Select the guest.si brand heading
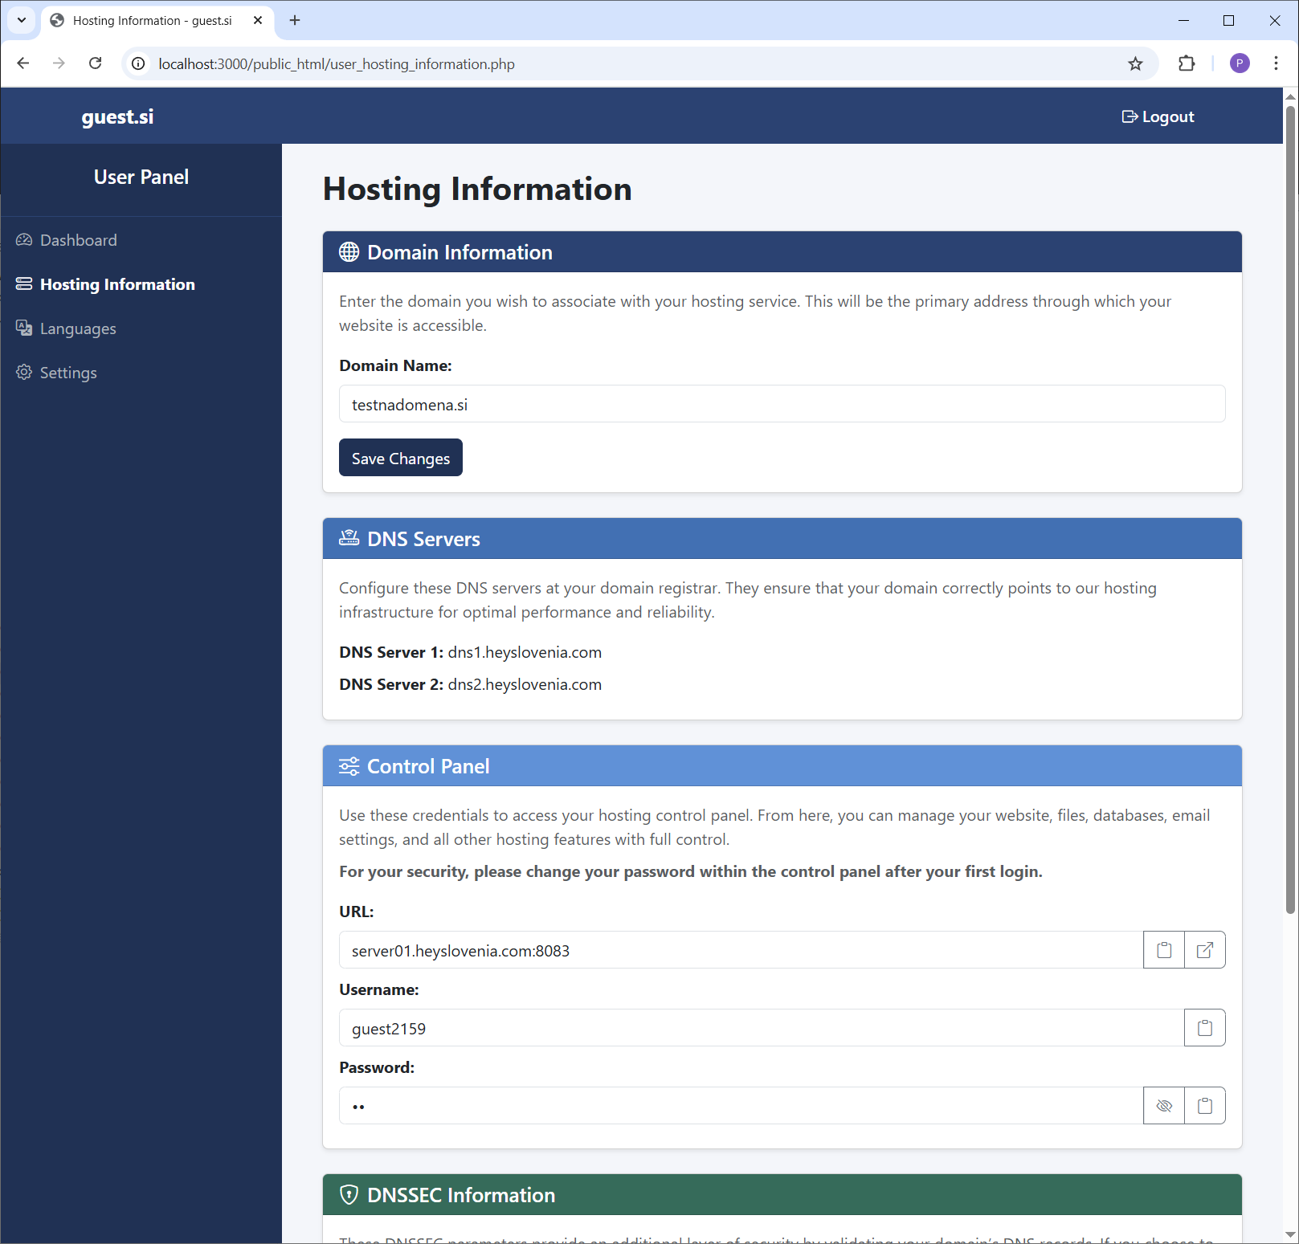The image size is (1299, 1244). 117,116
